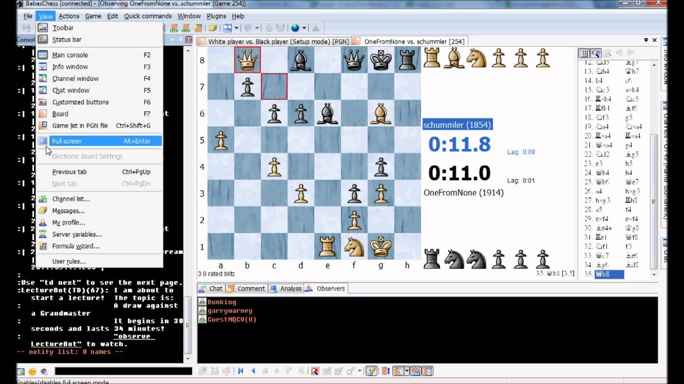Image resolution: width=684 pixels, height=384 pixels.
Task: Toggle the clocks-on-top board layout button
Action: pos(416,371)
